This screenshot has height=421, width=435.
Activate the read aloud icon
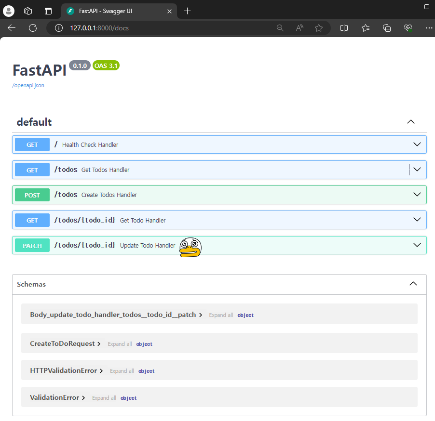[x=299, y=28]
